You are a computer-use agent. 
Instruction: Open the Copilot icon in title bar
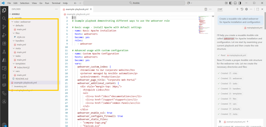click(188, 3)
